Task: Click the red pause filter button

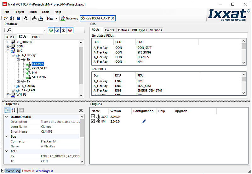Action: pos(70,30)
